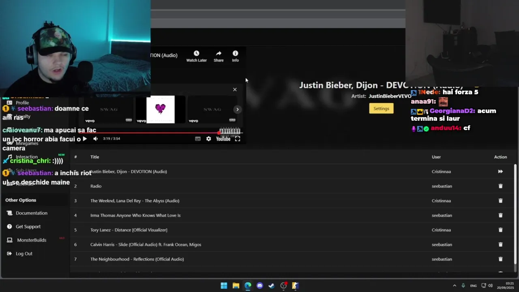Click the ENG language indicator
The height and width of the screenshot is (292, 519).
click(473, 286)
